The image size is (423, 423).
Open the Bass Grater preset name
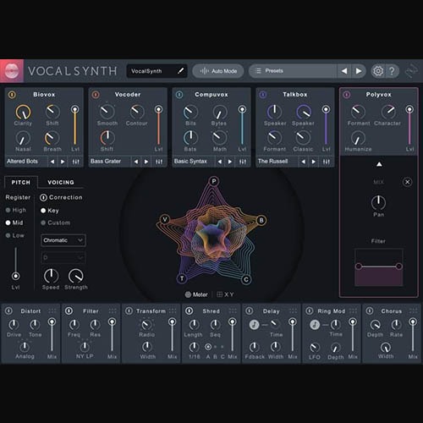click(106, 162)
